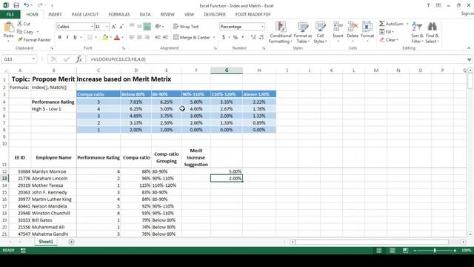The image size is (474, 267).
Task: Increase font size with the larger A
Action: pos(114,27)
